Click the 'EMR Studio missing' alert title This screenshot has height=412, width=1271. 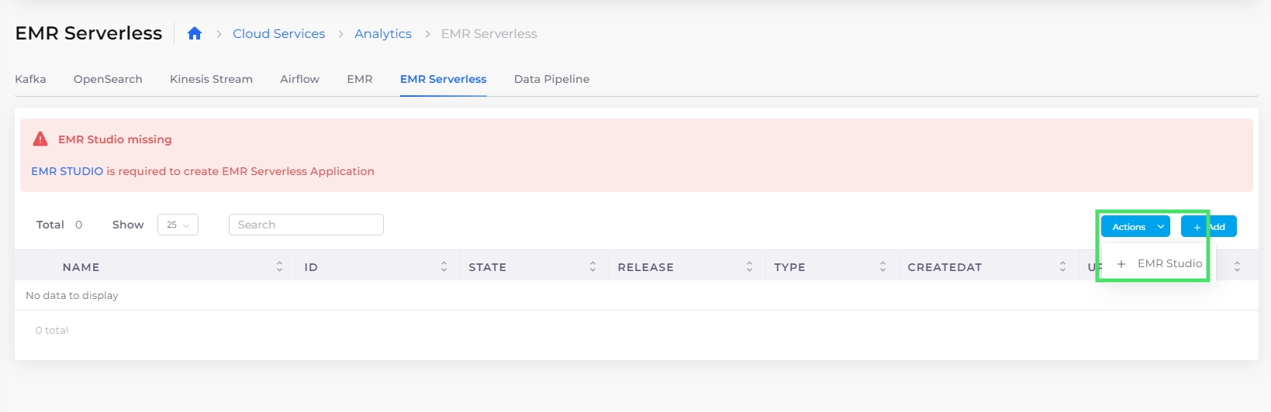click(x=115, y=139)
